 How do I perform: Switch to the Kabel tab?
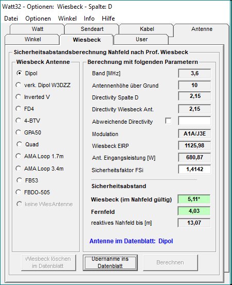point(147,29)
